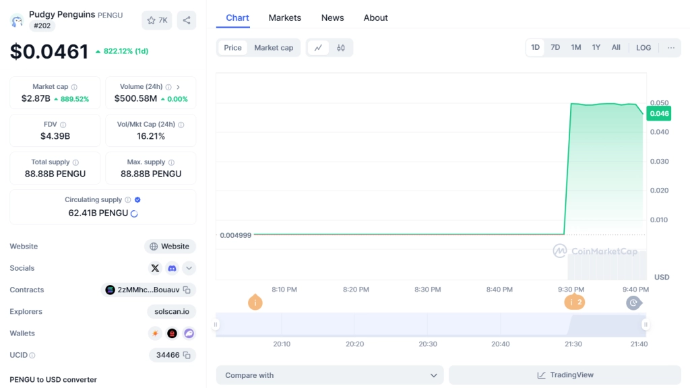Switch to the Chart tab
The image size is (690, 388).
(237, 18)
